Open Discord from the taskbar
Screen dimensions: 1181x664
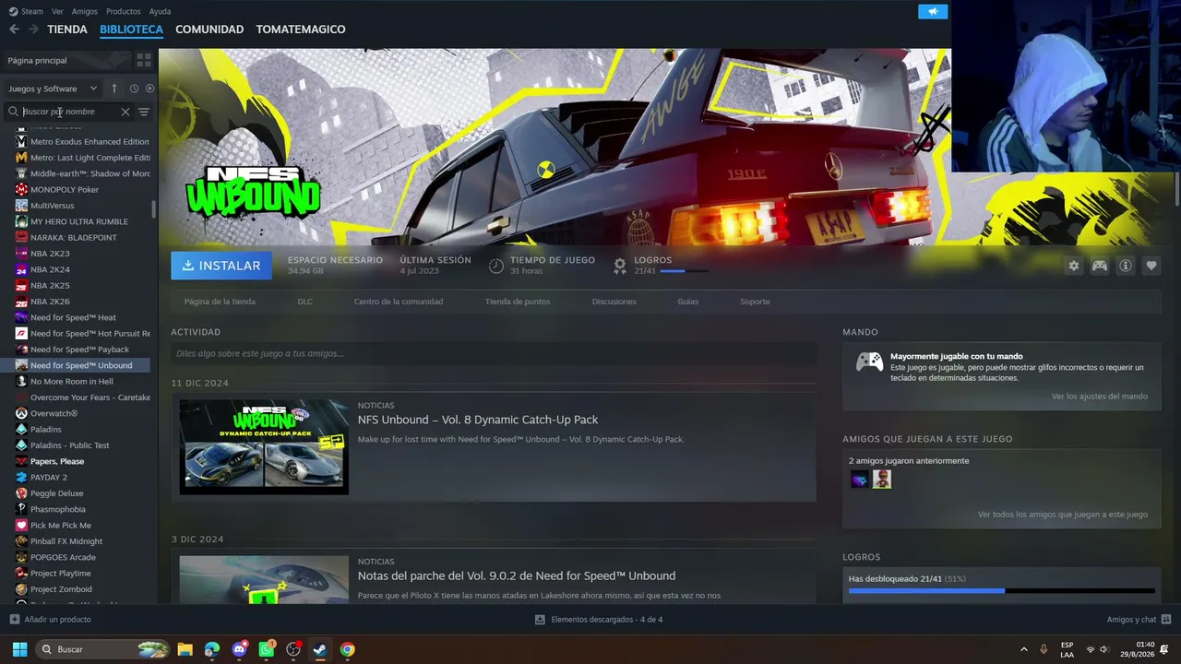coord(240,649)
